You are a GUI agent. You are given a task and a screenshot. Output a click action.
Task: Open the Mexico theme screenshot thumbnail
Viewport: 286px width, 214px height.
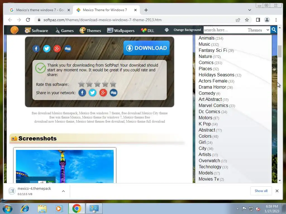point(65,166)
